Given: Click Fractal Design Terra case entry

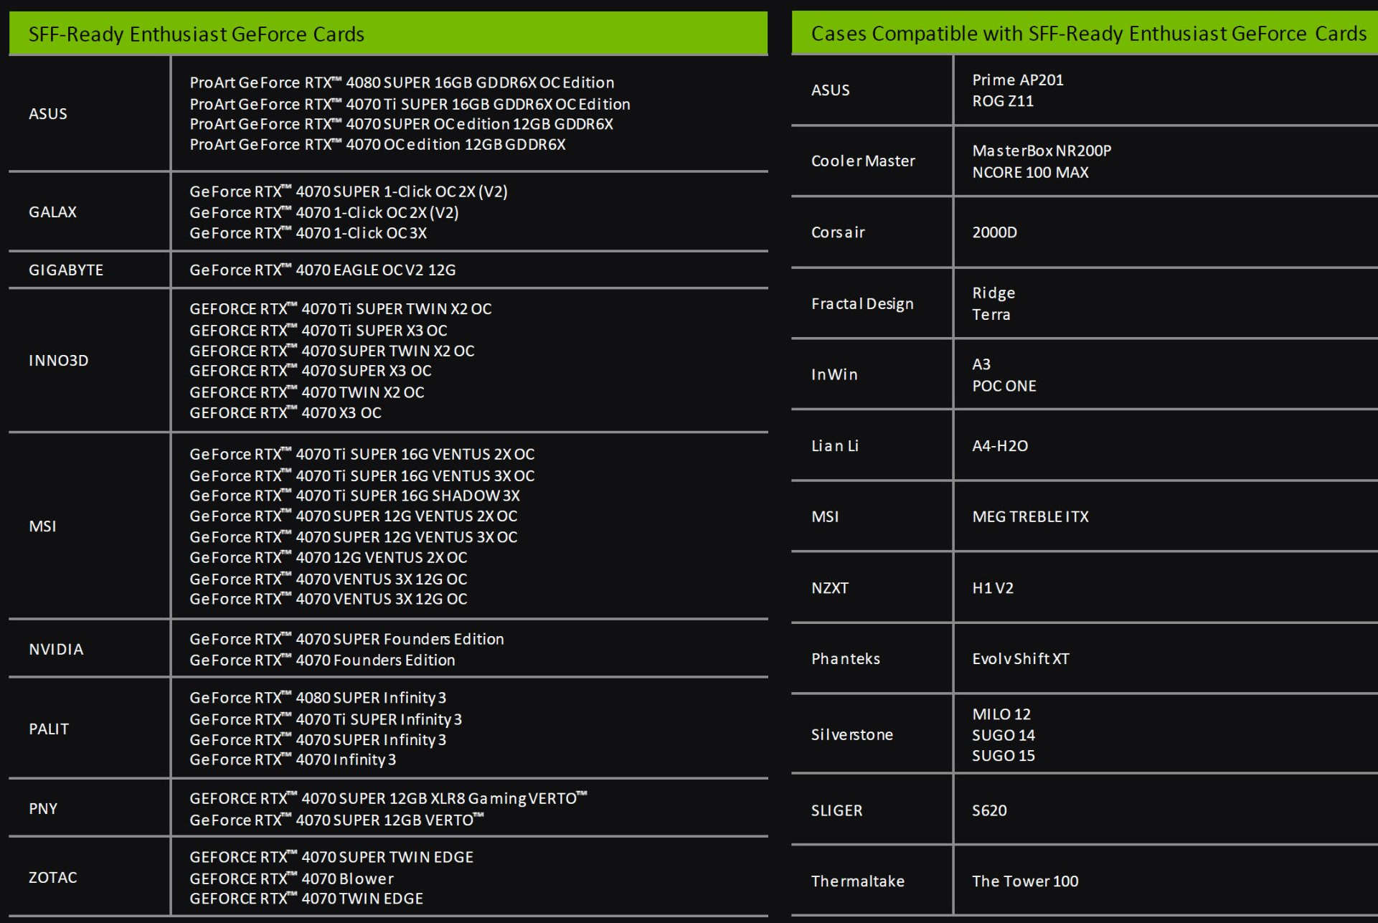Looking at the screenshot, I should coord(991,315).
